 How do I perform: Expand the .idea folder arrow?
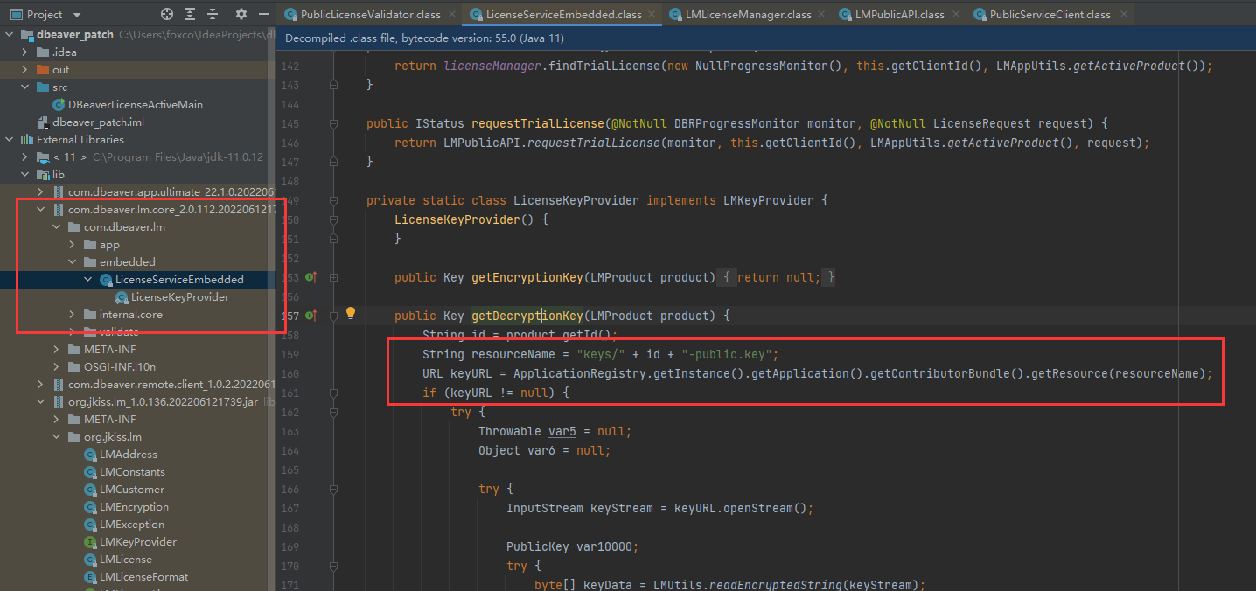pyautogui.click(x=26, y=52)
